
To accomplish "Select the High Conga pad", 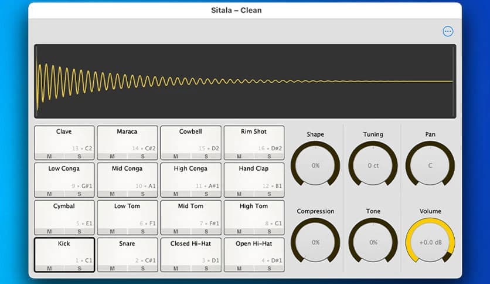I will [191, 180].
